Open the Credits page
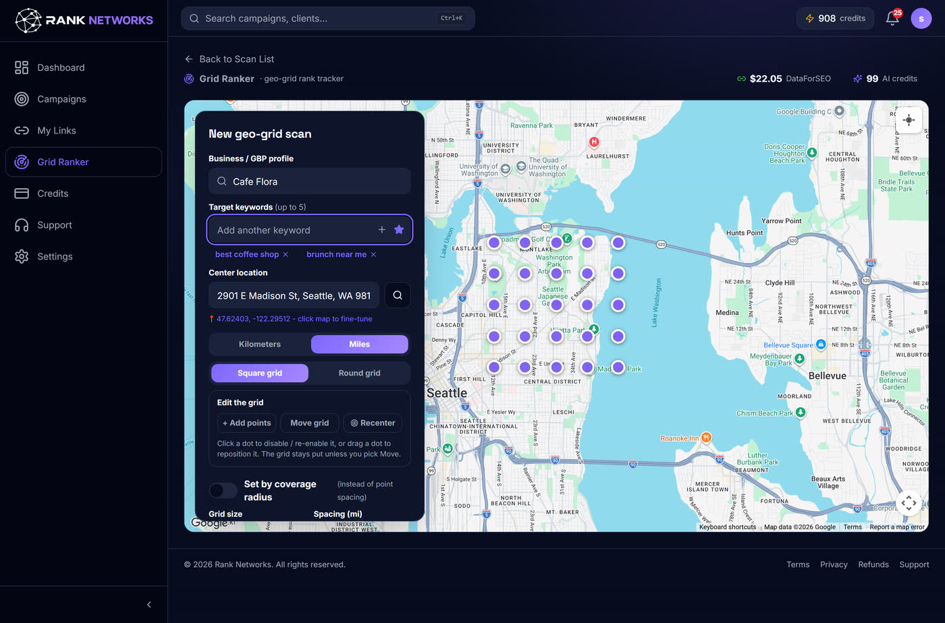 pyautogui.click(x=84, y=194)
